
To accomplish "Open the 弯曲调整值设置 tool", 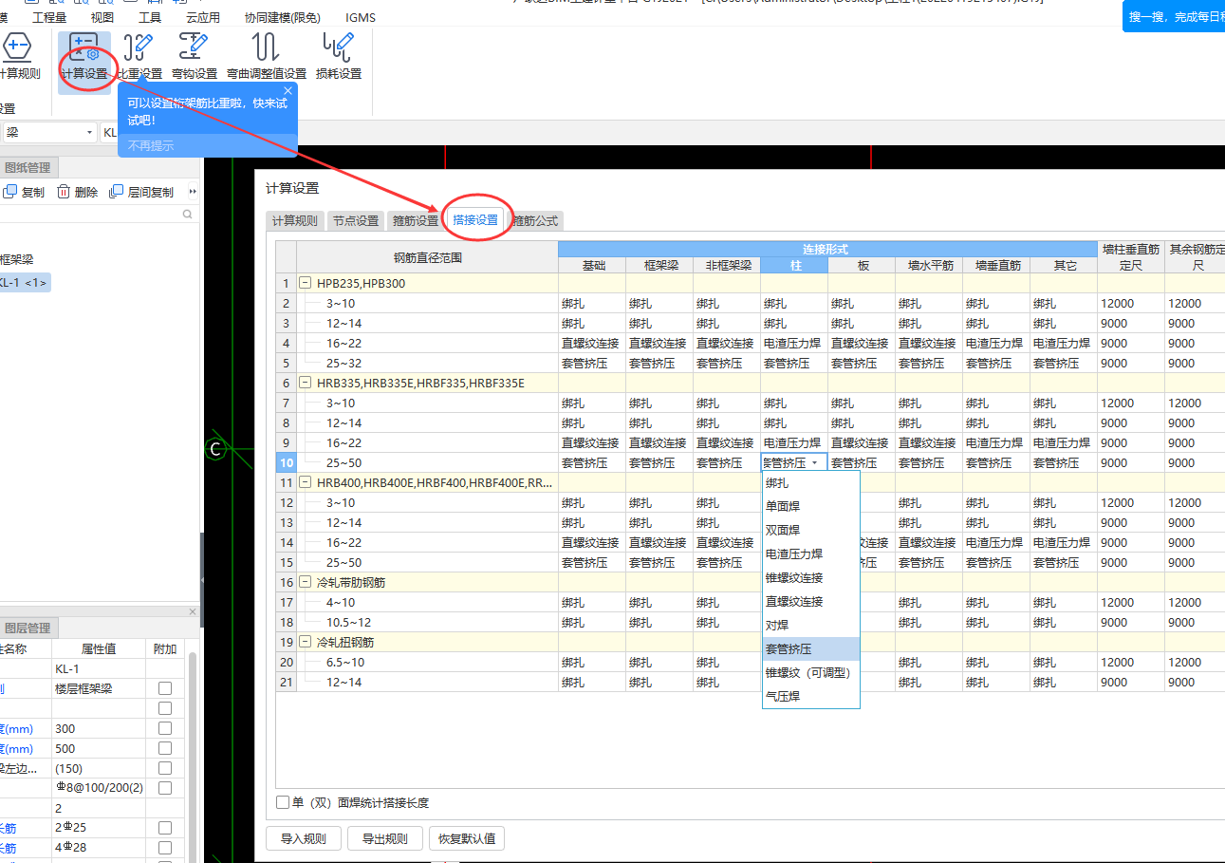I will coord(267,58).
